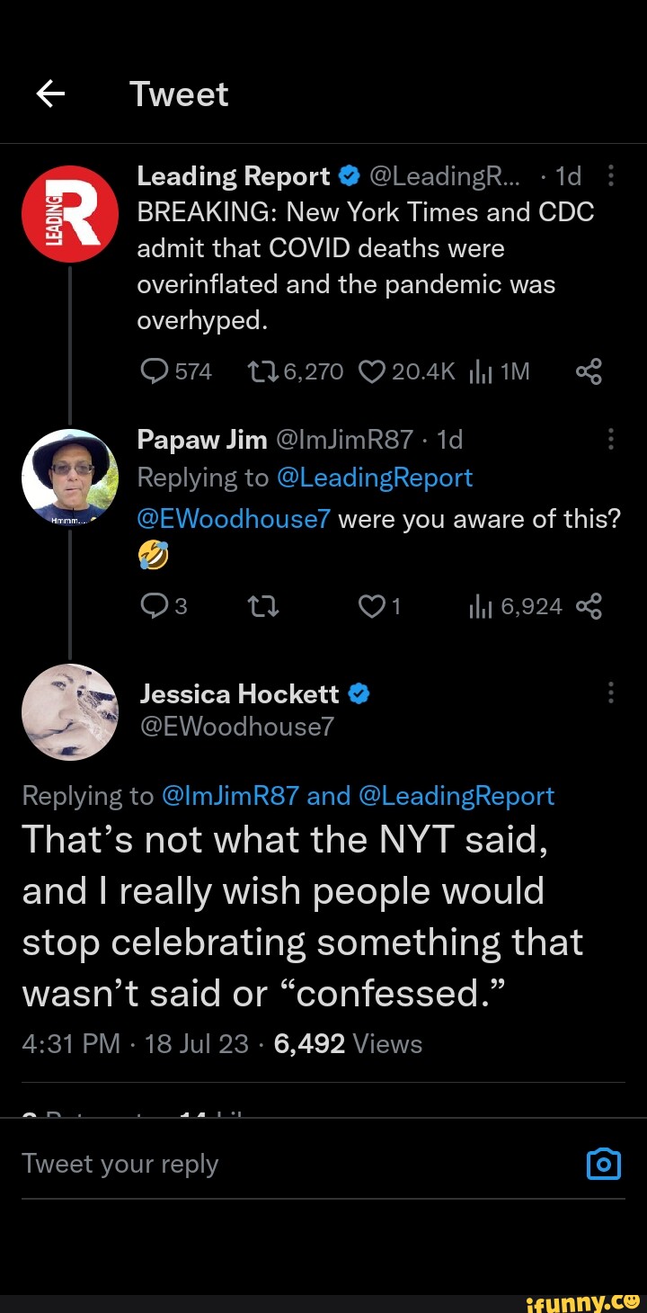647x1313 pixels.
Task: Tap the Tweet your reply field
Action: 270,1164
